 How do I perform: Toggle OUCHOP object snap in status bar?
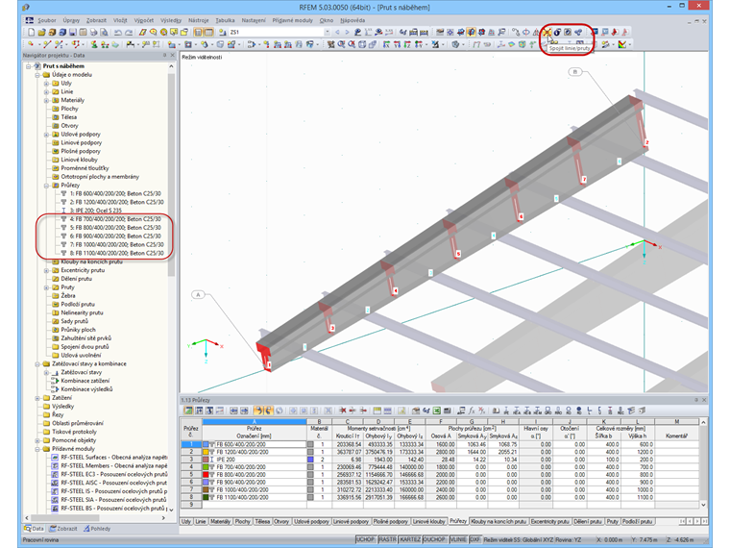[x=434, y=539]
